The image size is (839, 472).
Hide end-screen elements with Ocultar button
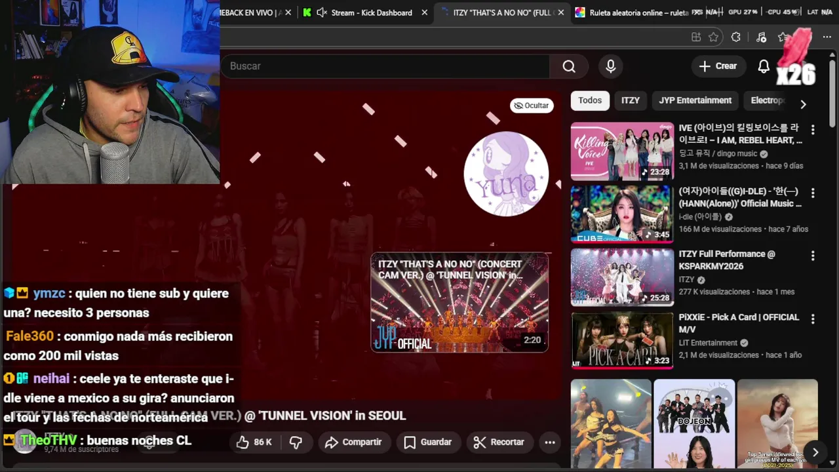532,106
